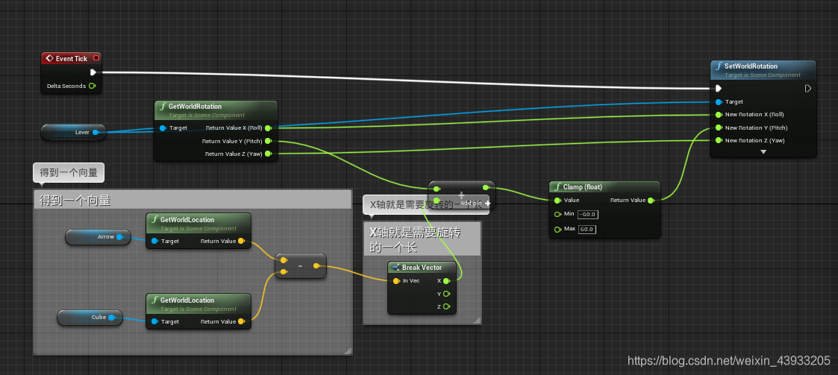Select the Break Vector node header

point(422,267)
